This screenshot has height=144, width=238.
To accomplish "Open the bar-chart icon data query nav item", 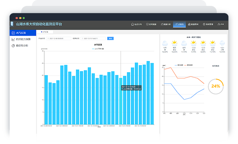I will [193, 24].
